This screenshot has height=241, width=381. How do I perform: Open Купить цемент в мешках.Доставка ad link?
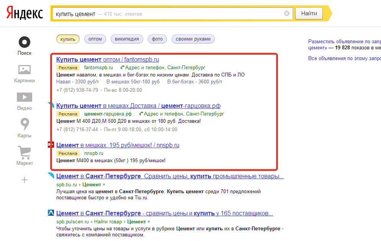[x=138, y=106]
